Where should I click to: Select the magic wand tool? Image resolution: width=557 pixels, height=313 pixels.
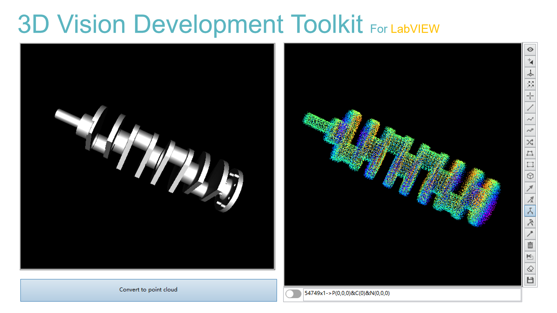tap(530, 234)
